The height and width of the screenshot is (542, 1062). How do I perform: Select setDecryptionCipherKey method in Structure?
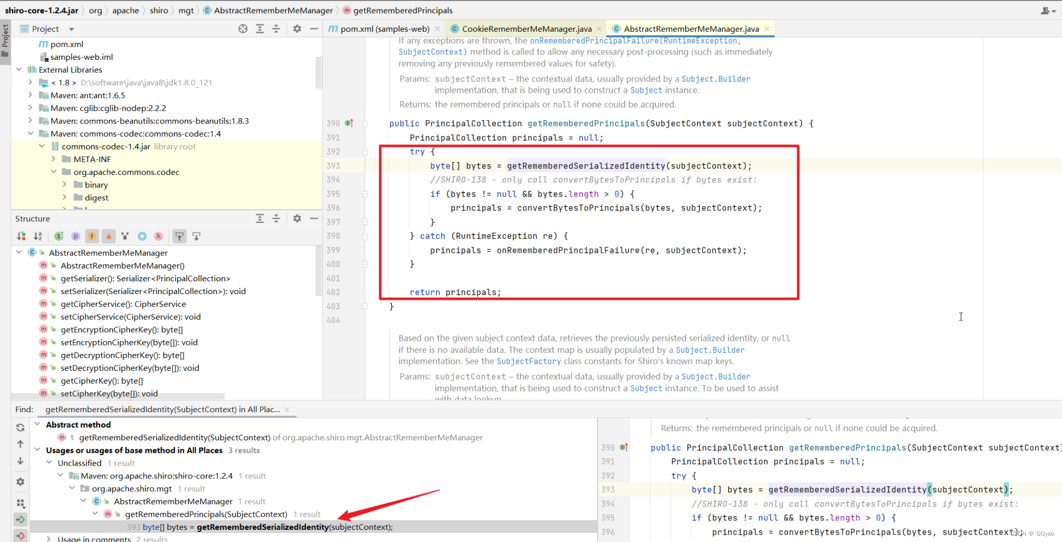tap(130, 368)
